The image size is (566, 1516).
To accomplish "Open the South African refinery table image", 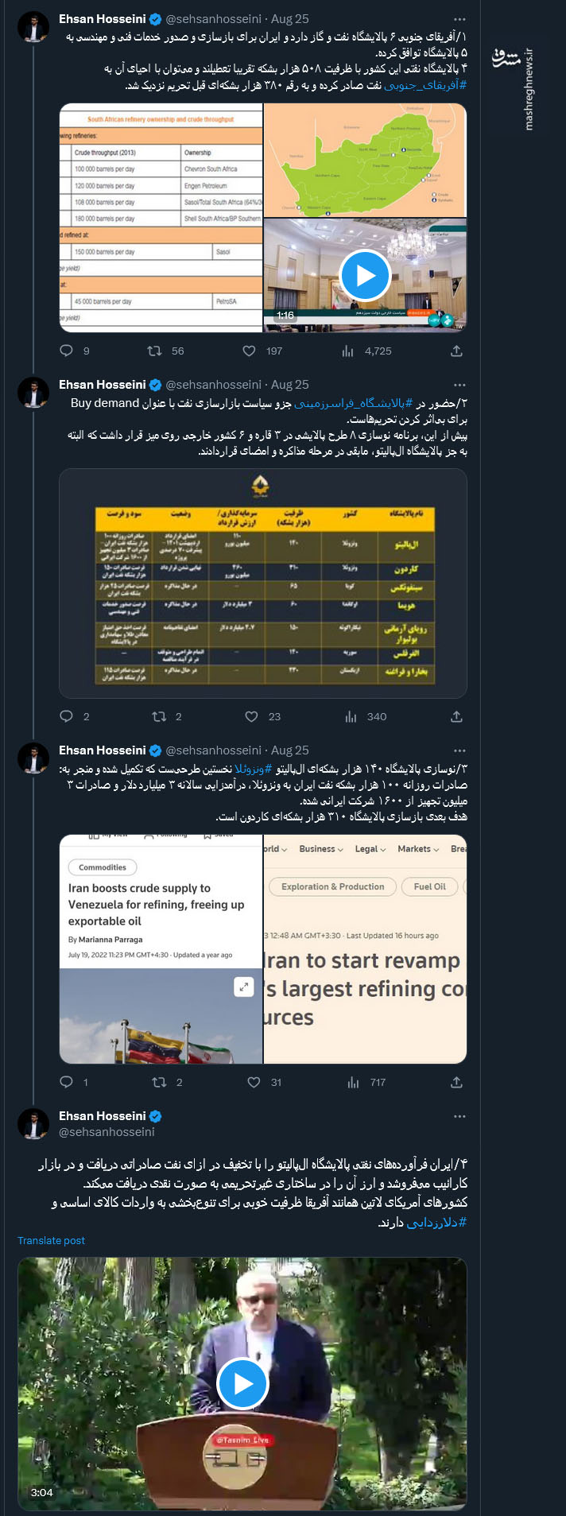I will [x=161, y=218].
